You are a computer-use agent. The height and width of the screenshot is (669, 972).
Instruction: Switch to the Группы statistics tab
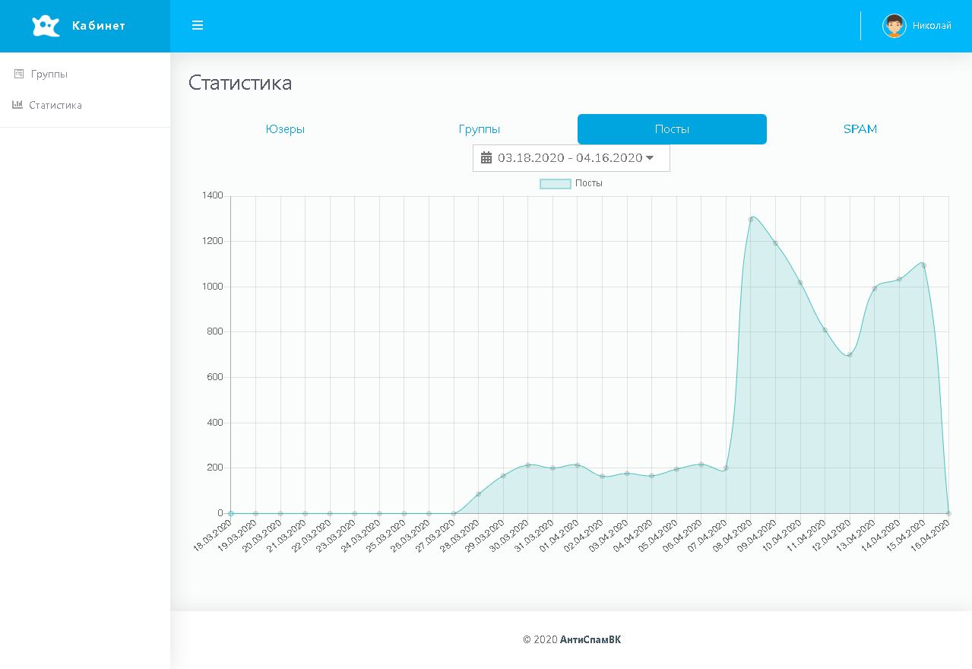[x=480, y=129]
